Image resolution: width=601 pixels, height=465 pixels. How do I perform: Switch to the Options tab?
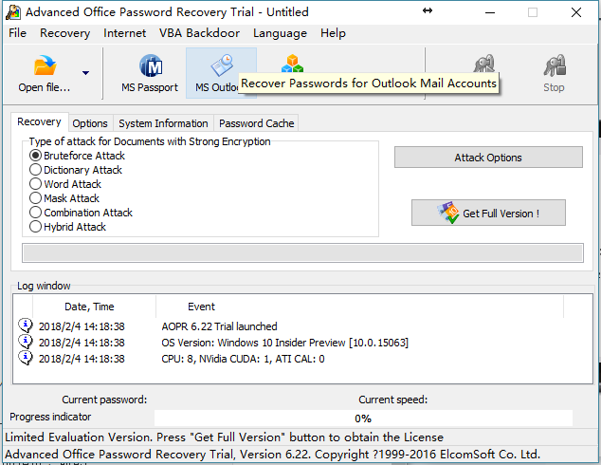pyautogui.click(x=90, y=123)
